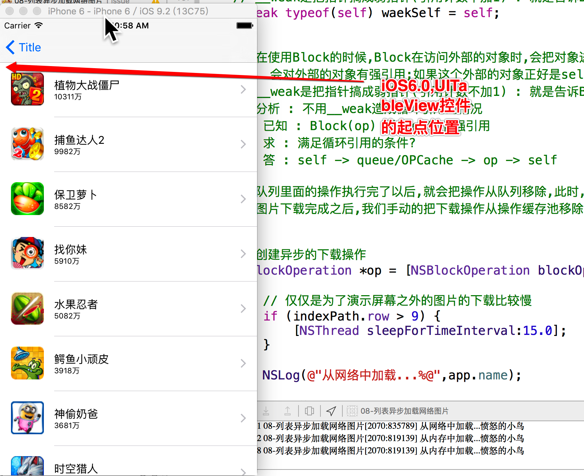Image resolution: width=584 pixels, height=476 pixels.
Task: Click line self -> queue/OPCache -> op -> self
Action: point(410,160)
